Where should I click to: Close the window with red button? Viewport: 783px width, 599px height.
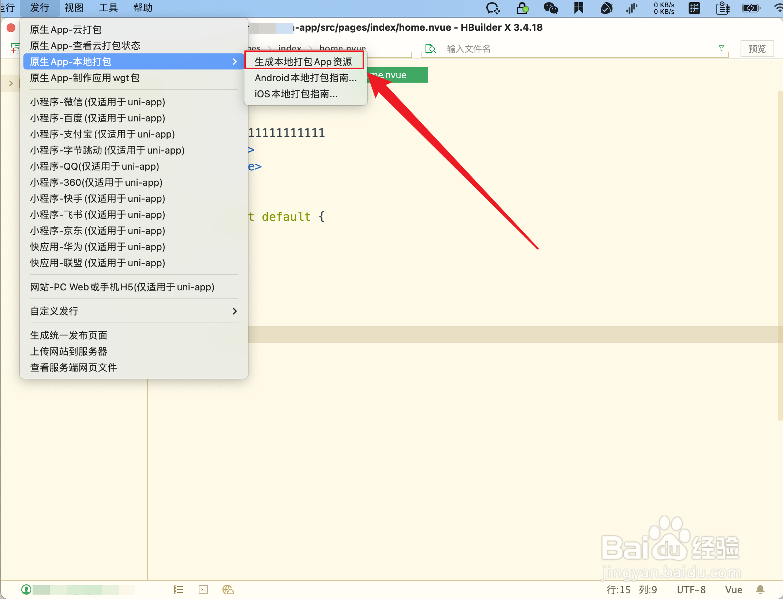click(x=11, y=28)
